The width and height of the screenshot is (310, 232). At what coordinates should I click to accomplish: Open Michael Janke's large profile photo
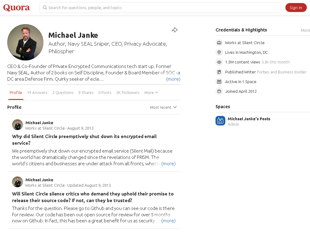(25, 42)
